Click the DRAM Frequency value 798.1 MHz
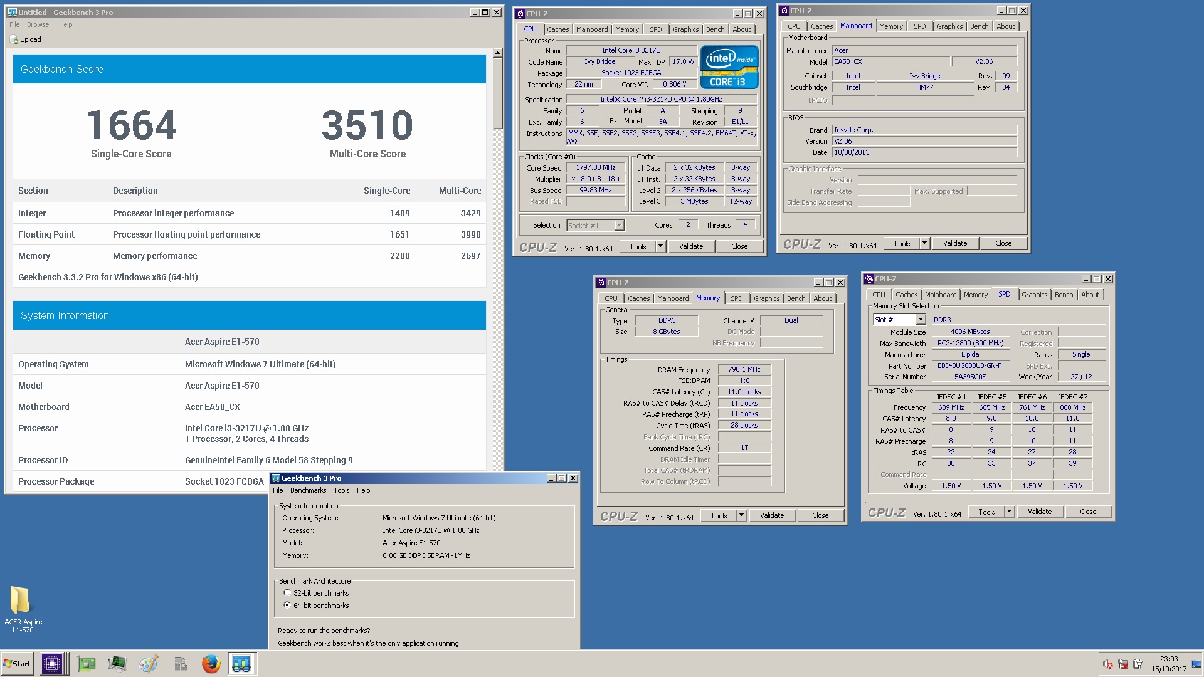This screenshot has width=1204, height=677. [744, 369]
